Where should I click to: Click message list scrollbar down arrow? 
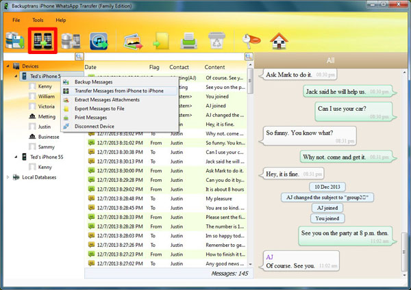pyautogui.click(x=250, y=264)
